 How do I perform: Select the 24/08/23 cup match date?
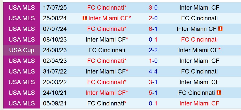click(55, 50)
